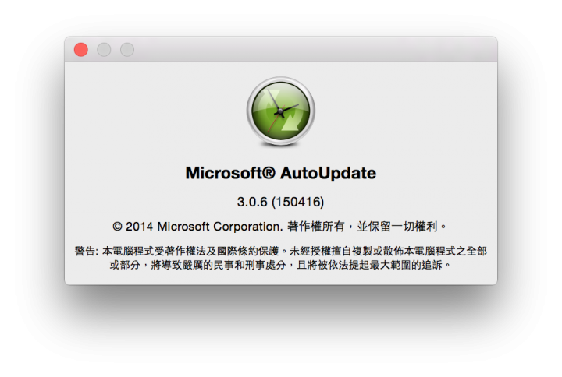Click the registered trademark symbol after Microsoft
Viewport: 562px width, 377px height.
pyautogui.click(x=269, y=172)
